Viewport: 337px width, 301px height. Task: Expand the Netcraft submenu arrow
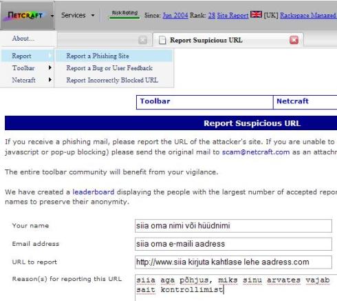[x=50, y=80]
